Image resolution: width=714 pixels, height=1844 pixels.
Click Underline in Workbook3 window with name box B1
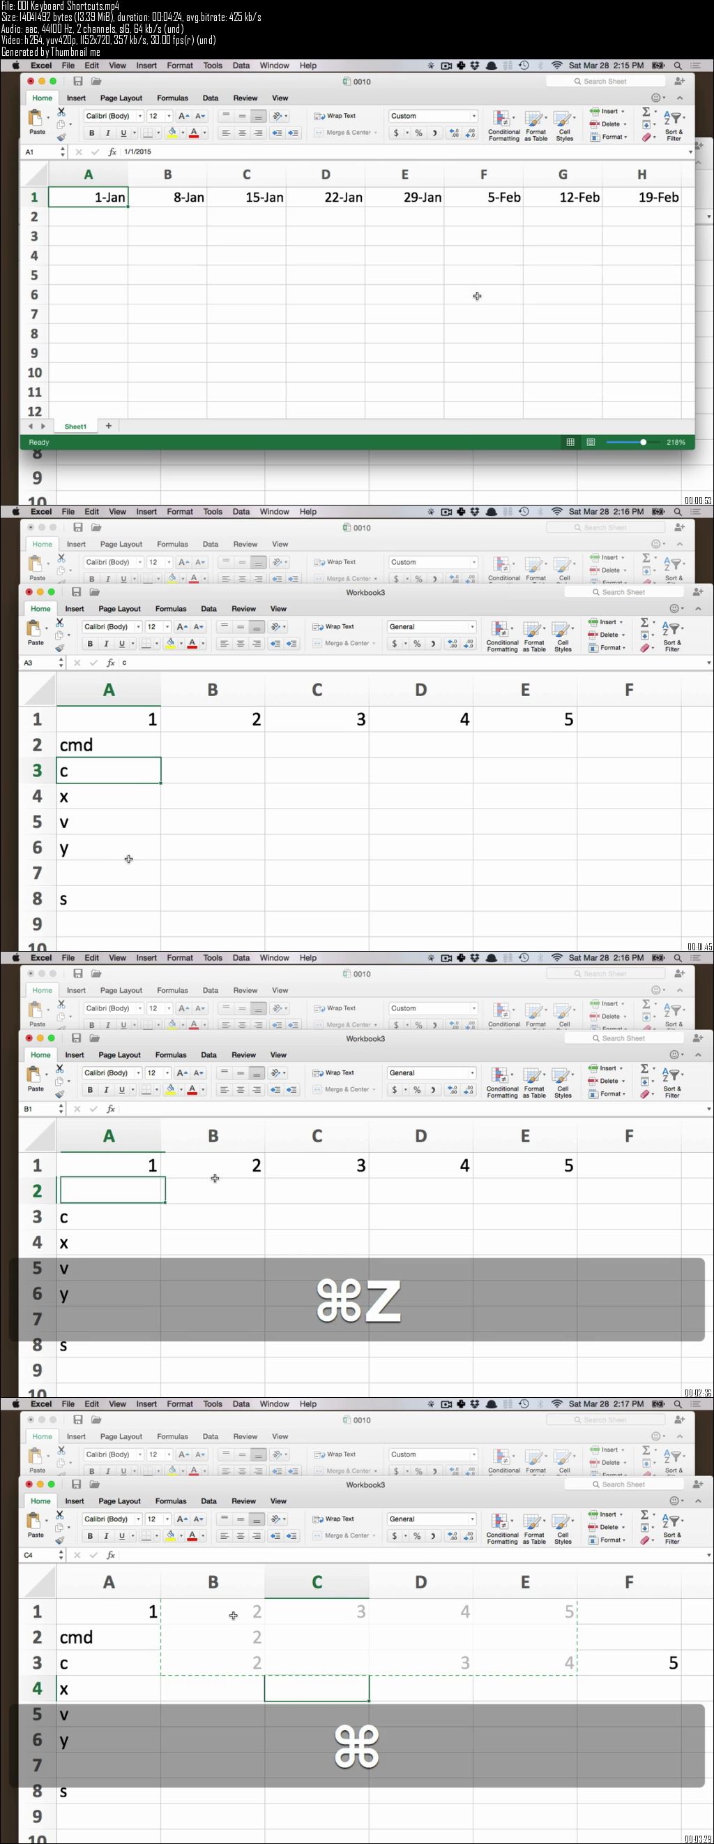[121, 1089]
